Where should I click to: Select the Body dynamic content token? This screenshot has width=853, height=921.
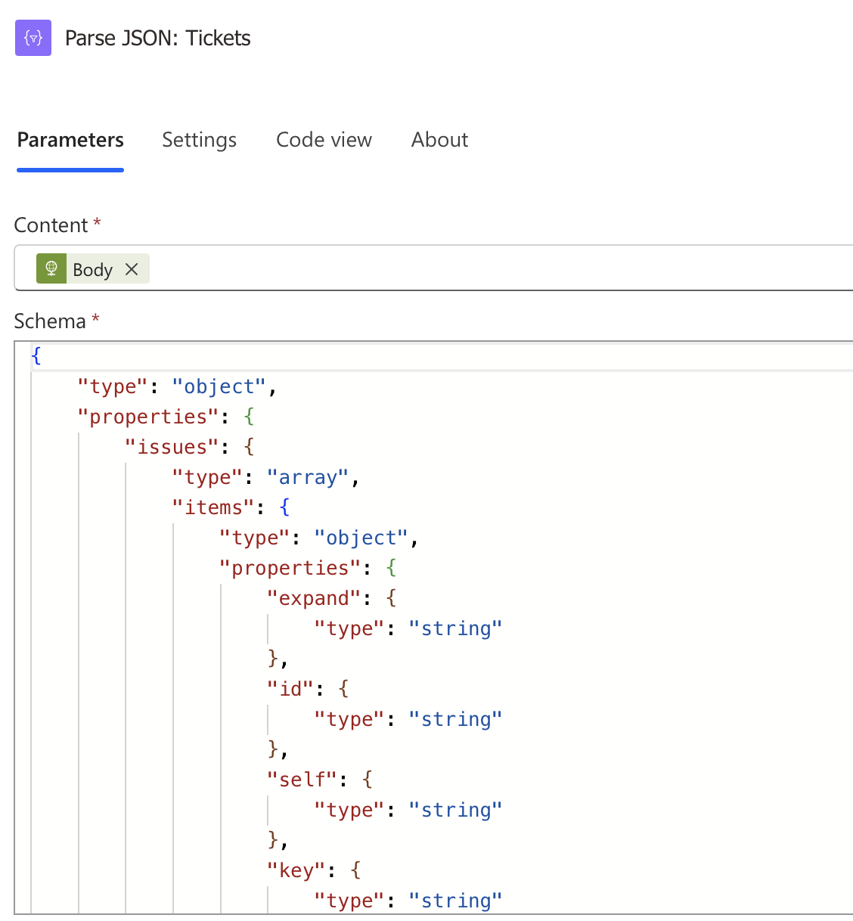pos(93,268)
